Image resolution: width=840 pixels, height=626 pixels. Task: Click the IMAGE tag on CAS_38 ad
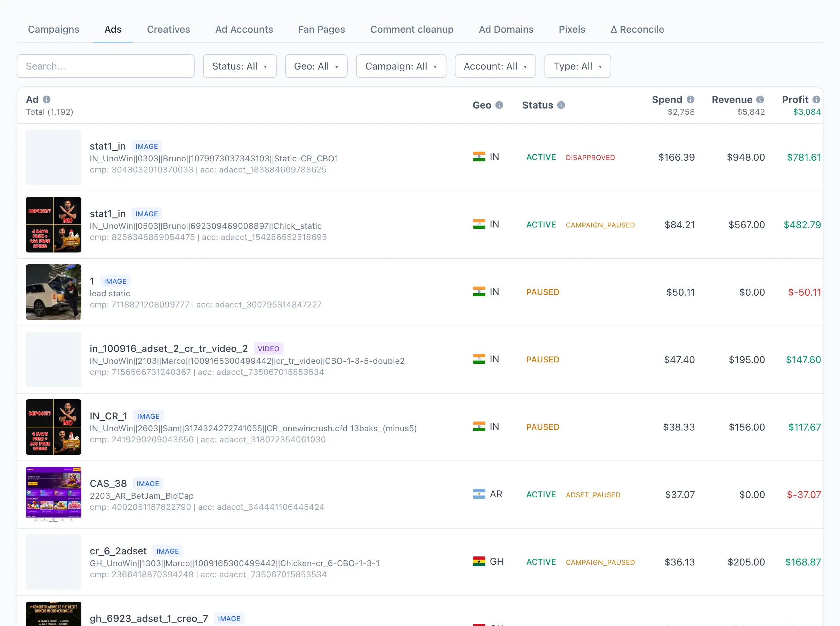148,483
